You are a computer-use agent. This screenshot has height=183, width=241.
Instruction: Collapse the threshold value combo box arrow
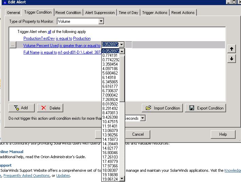[x=122, y=45]
